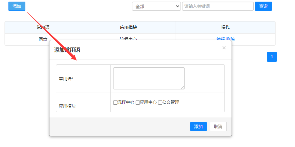
Task: Select the 同意 cell in the table
Action: (43, 39)
